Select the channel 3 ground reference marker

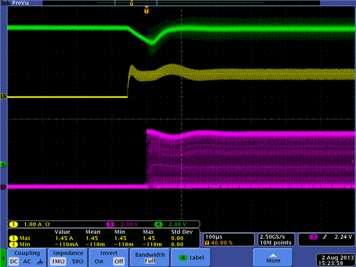click(3, 187)
